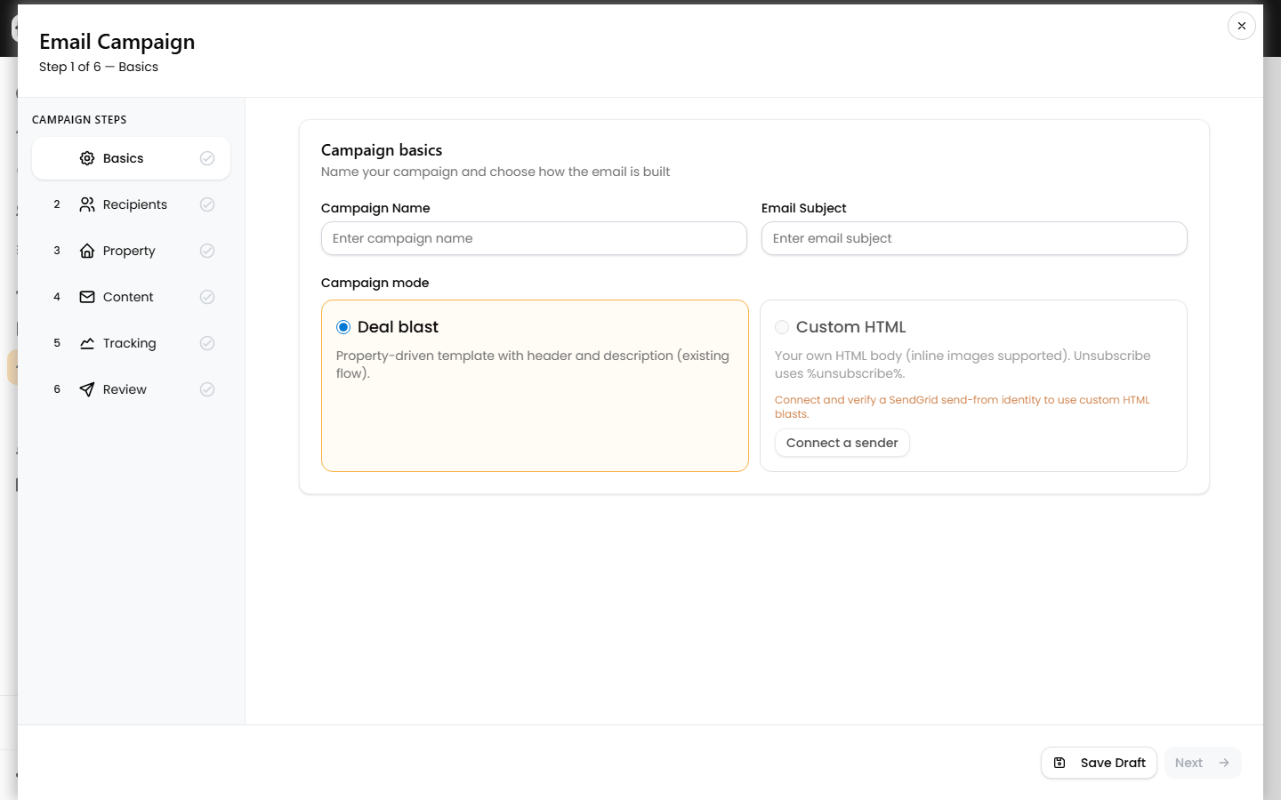Open the Content step
1281x800 pixels.
tap(131, 297)
